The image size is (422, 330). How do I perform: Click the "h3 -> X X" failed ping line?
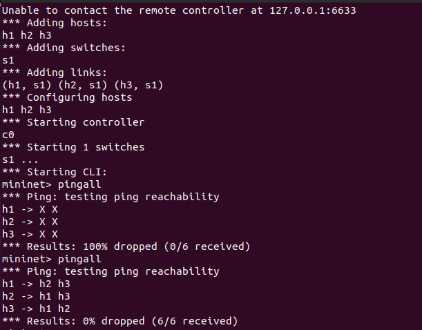[30, 234]
